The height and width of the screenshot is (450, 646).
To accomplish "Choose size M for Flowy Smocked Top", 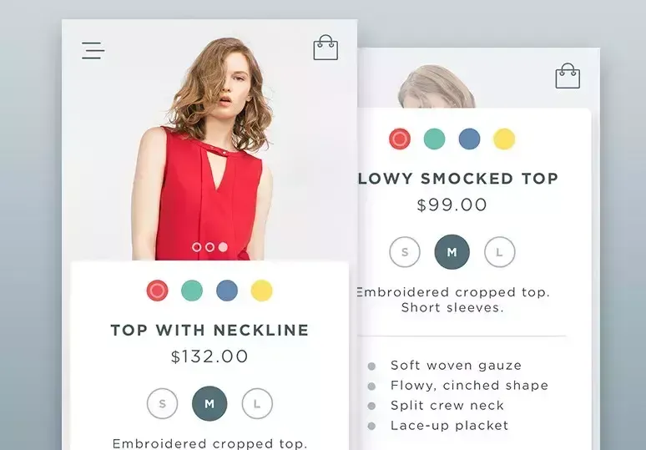I will click(x=452, y=252).
